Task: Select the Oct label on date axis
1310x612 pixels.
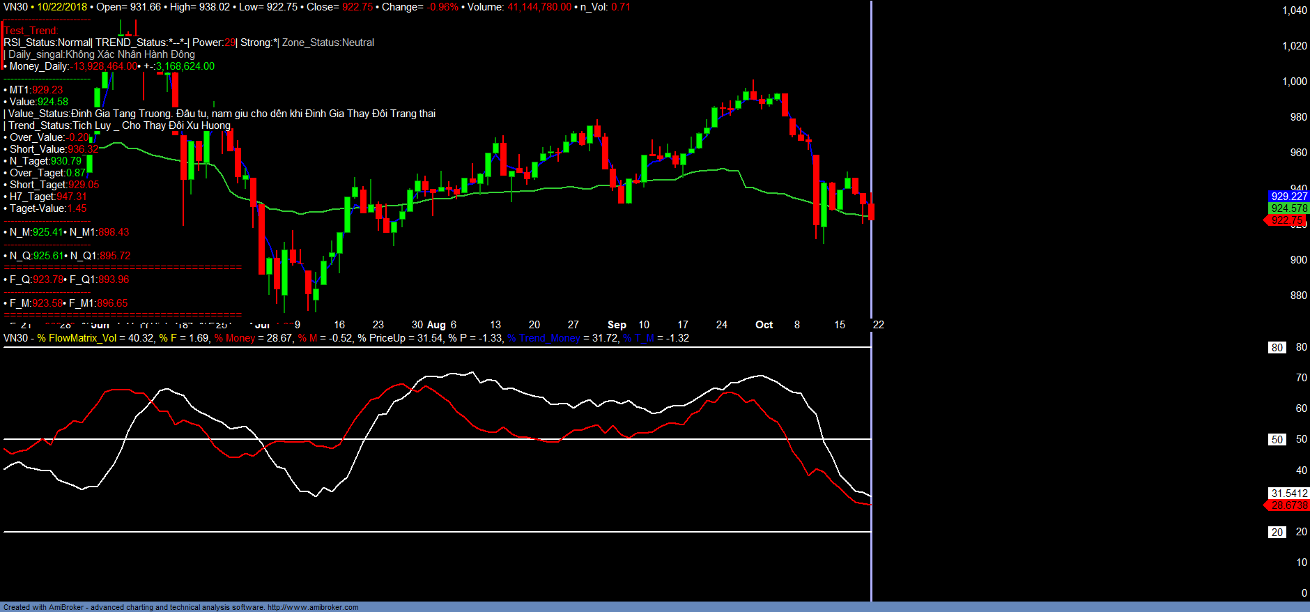Action: (x=764, y=325)
